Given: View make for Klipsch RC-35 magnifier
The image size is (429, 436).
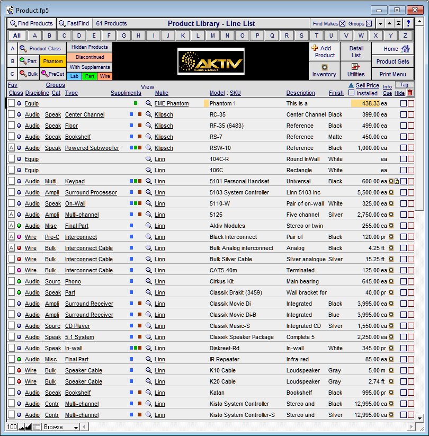Looking at the screenshot, I should point(149,114).
